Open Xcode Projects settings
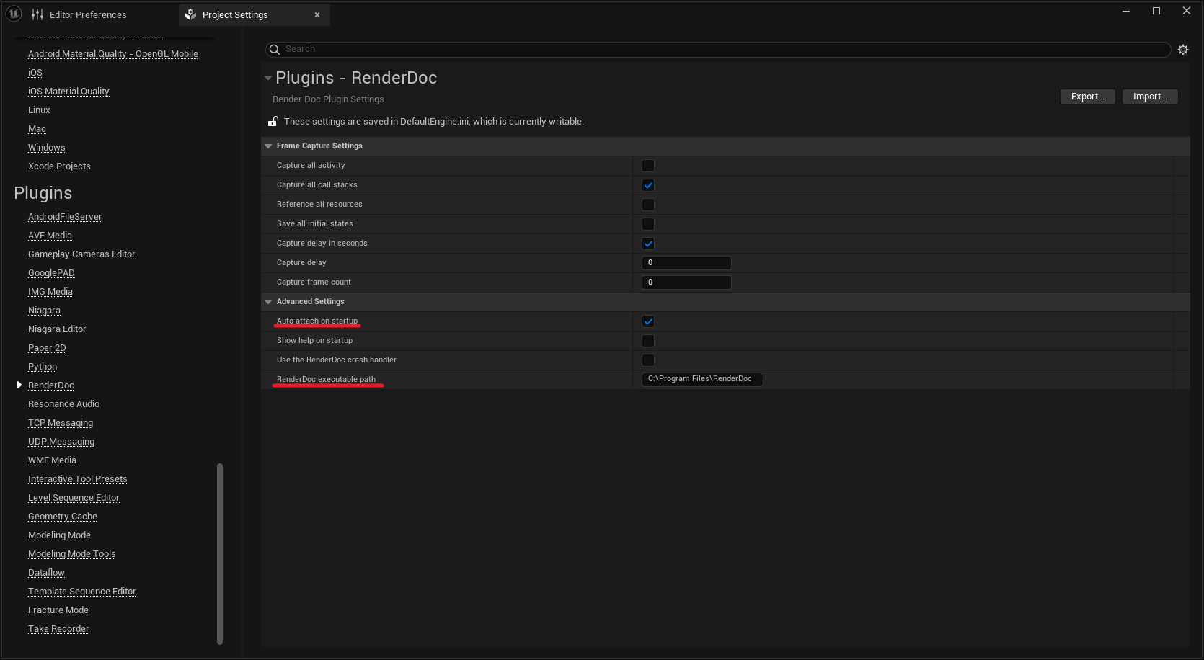Viewport: 1204px width, 660px height. [x=59, y=166]
